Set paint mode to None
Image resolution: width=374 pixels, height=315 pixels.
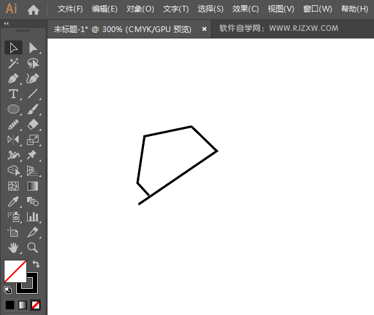(x=36, y=305)
